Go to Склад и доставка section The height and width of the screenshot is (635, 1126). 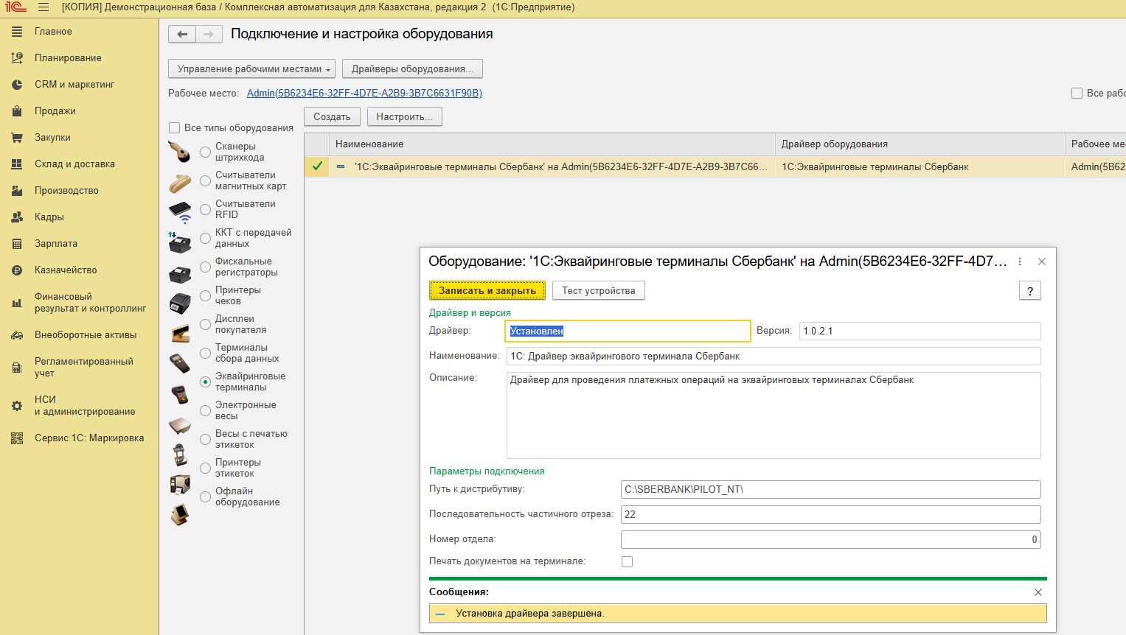pos(74,164)
